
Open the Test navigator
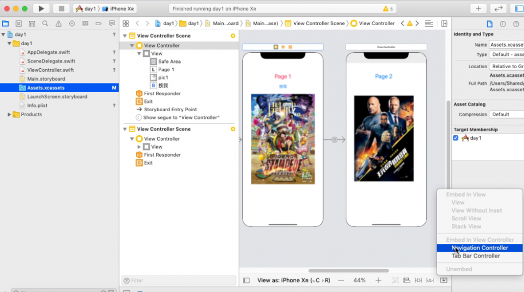[x=72, y=24]
